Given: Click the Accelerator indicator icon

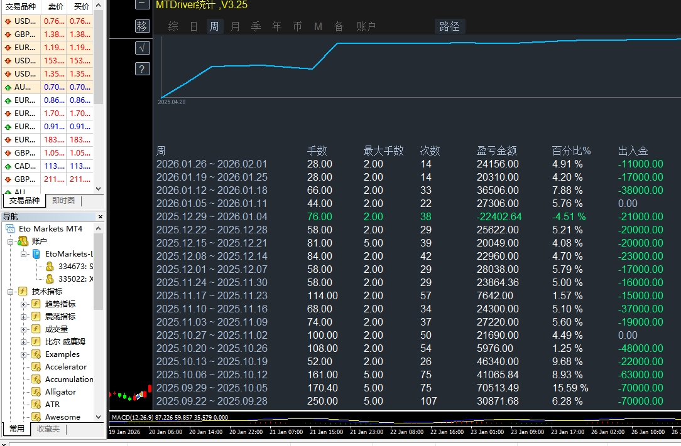Looking at the screenshot, I should pos(36,367).
